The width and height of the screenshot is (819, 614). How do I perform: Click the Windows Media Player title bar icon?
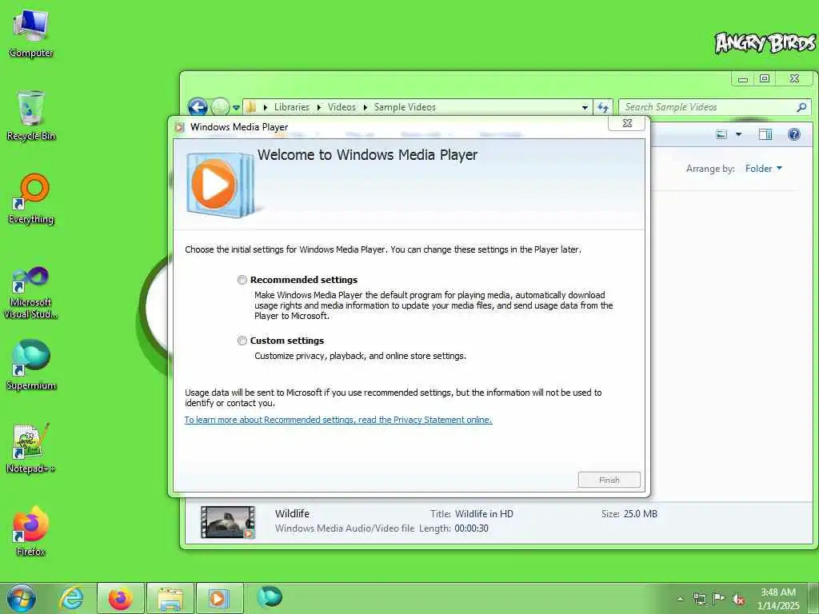[x=180, y=127]
